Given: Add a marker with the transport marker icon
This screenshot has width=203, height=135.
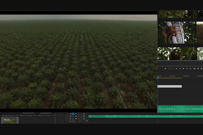Looking at the screenshot, I should pos(165,69).
